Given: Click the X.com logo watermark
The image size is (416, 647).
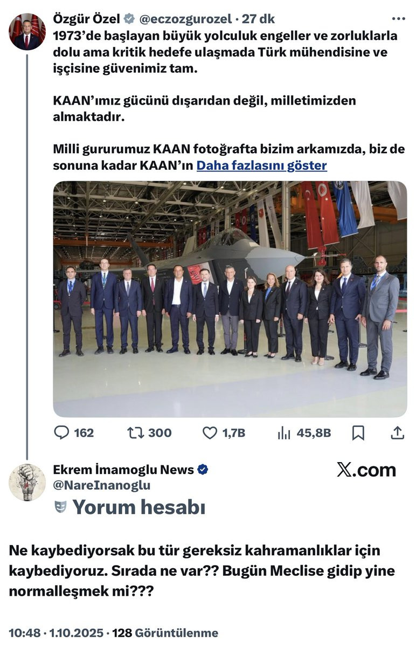Looking at the screenshot, I should 366,470.
